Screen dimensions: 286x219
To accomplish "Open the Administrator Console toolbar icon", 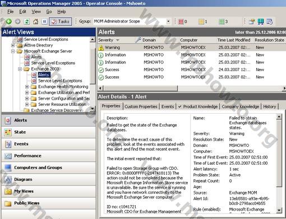I will 252,21.
